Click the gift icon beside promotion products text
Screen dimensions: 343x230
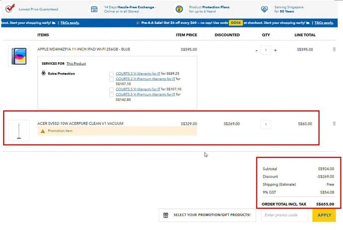tap(166, 215)
